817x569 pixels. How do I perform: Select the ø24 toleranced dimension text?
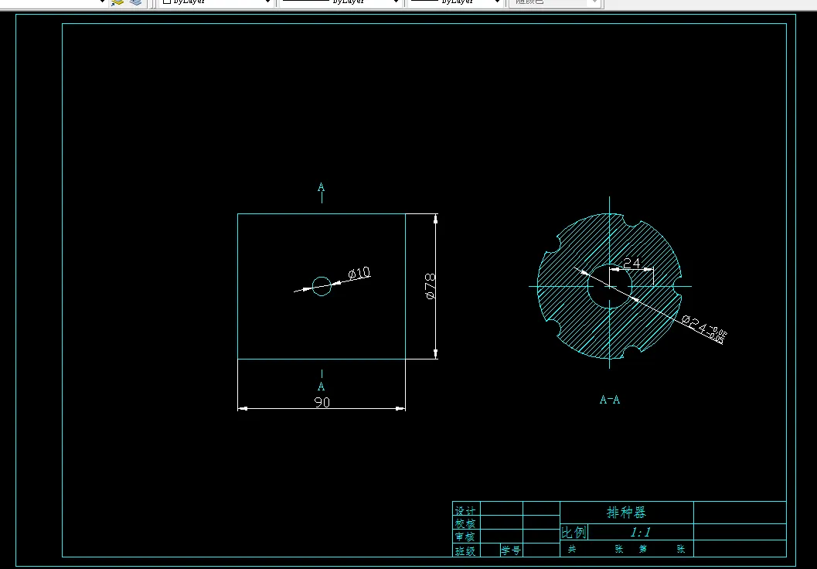[703, 329]
